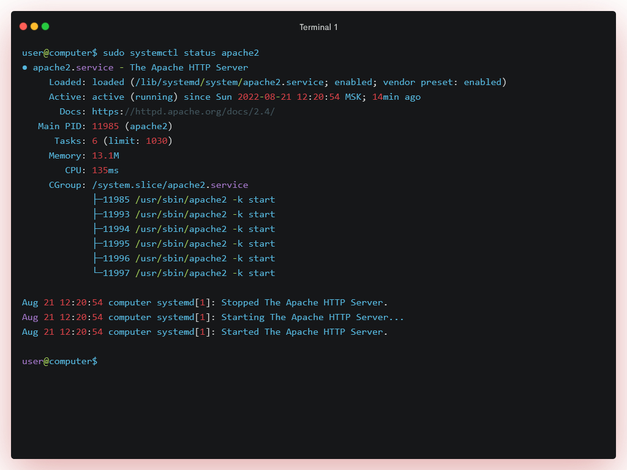Click the yellow minimize window button
This screenshot has height=470, width=627.
point(34,26)
